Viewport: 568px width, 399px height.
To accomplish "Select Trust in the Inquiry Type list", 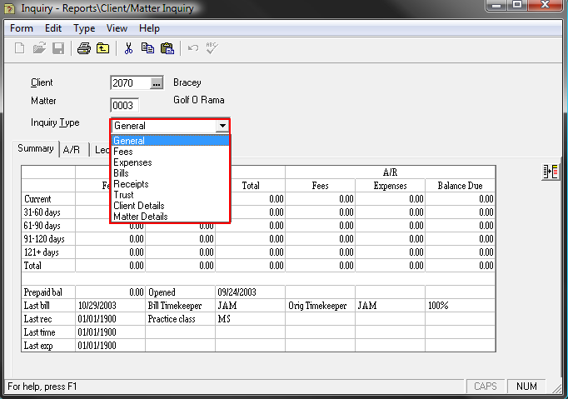I will [x=123, y=195].
